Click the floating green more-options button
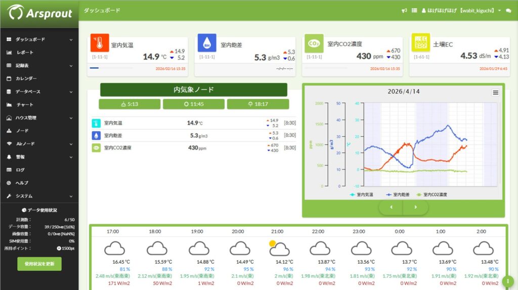Viewport: 518px width, 290px height. click(507, 281)
